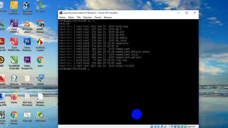Select the green CorelDRAW X7 shortcut
Image resolution: width=228 pixels, height=128 pixels.
pos(14,63)
